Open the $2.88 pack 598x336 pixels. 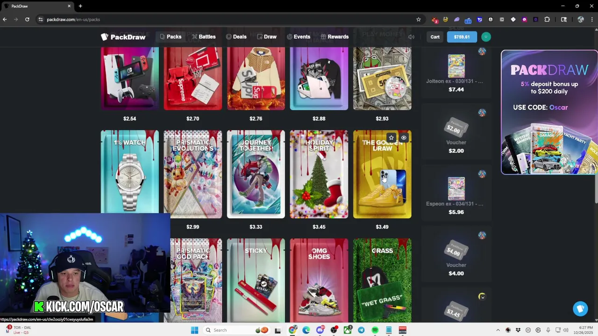[319, 78]
